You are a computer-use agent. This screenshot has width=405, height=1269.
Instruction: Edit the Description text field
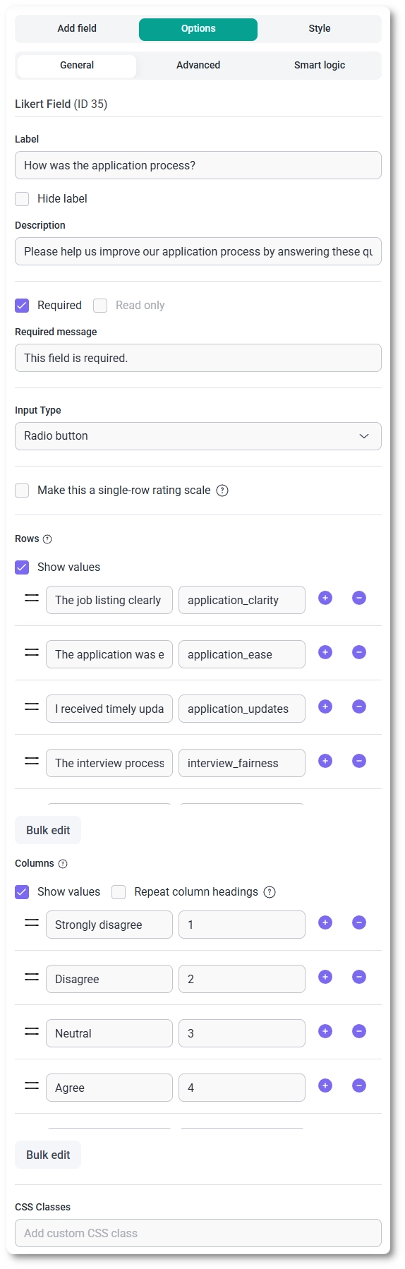tap(198, 251)
